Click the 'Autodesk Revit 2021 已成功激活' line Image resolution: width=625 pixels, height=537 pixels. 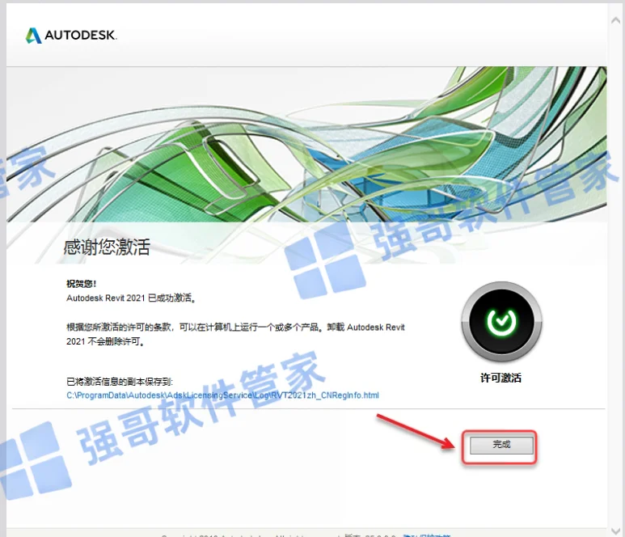(x=131, y=298)
